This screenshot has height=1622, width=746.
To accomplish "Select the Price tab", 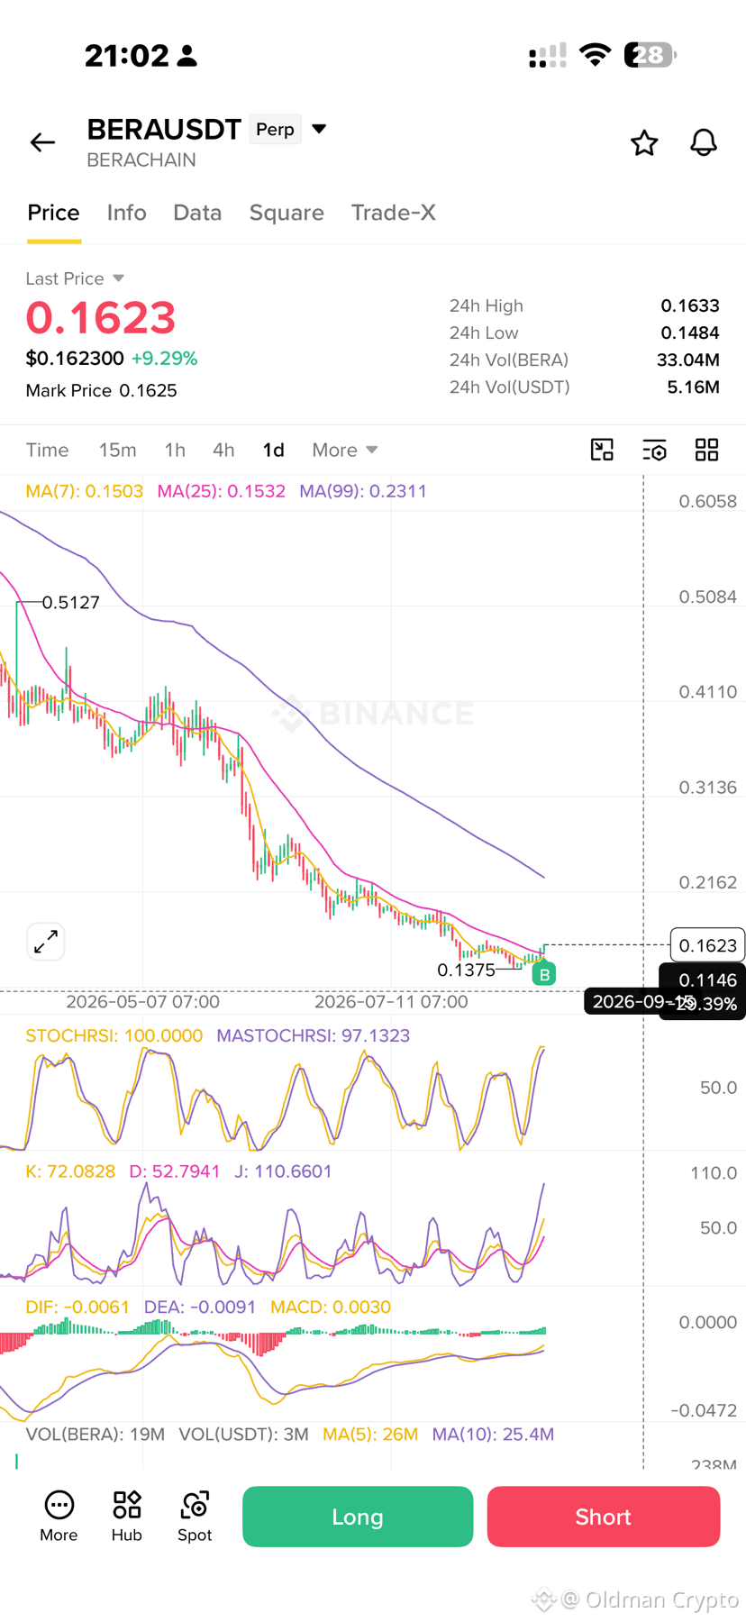I will tap(53, 213).
